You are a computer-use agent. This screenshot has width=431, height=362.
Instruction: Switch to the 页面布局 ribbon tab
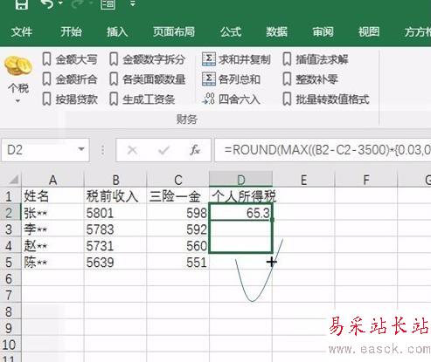(174, 31)
